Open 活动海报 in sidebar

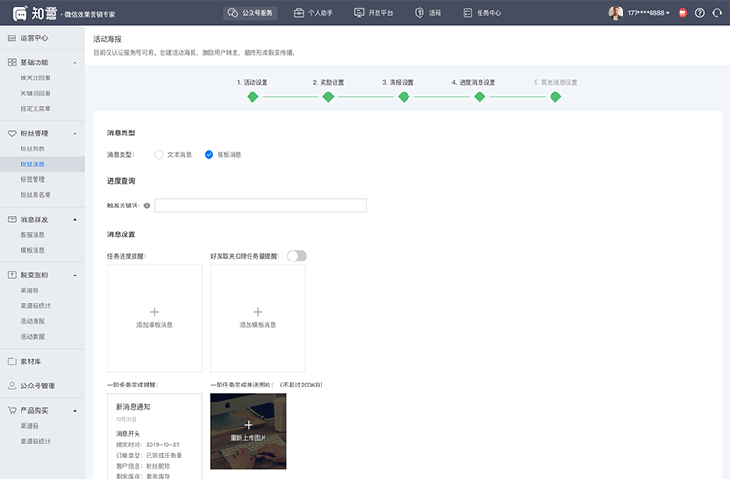33,321
